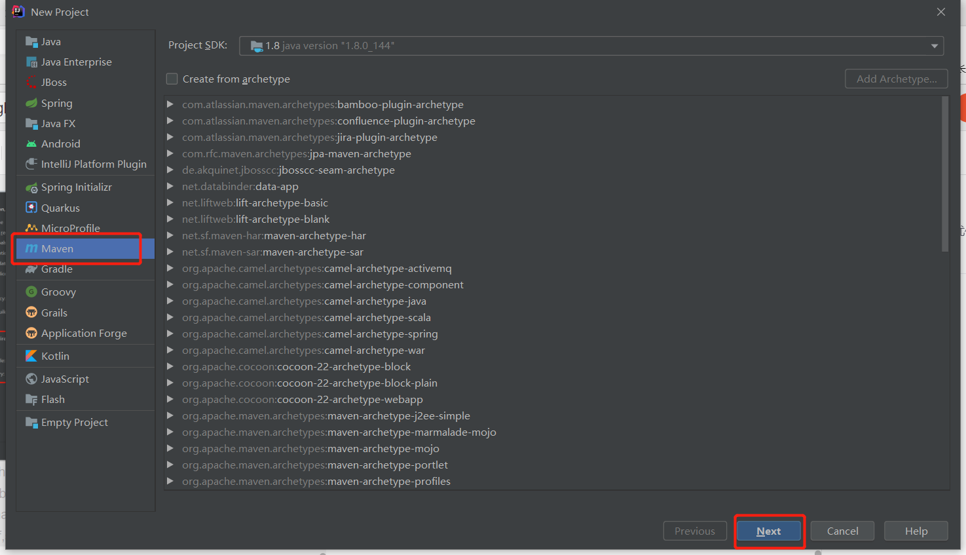Click the Grails icon
The height and width of the screenshot is (555, 966).
click(x=31, y=313)
